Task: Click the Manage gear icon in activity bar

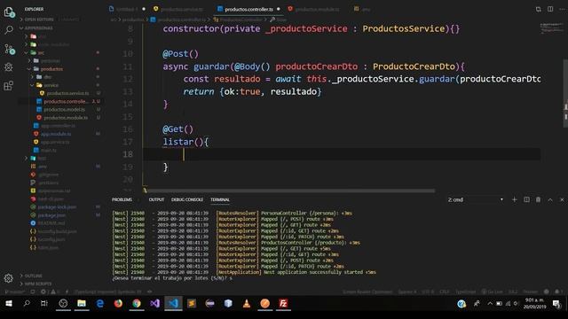Action: click(8, 277)
